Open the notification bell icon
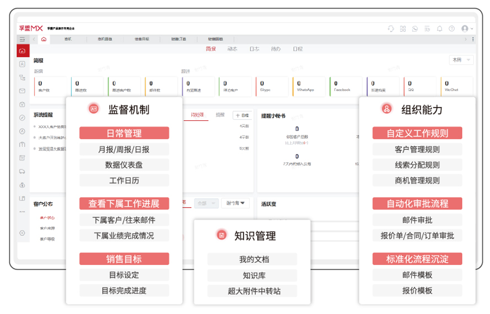Screen dimensions: 490x314 click(x=440, y=29)
